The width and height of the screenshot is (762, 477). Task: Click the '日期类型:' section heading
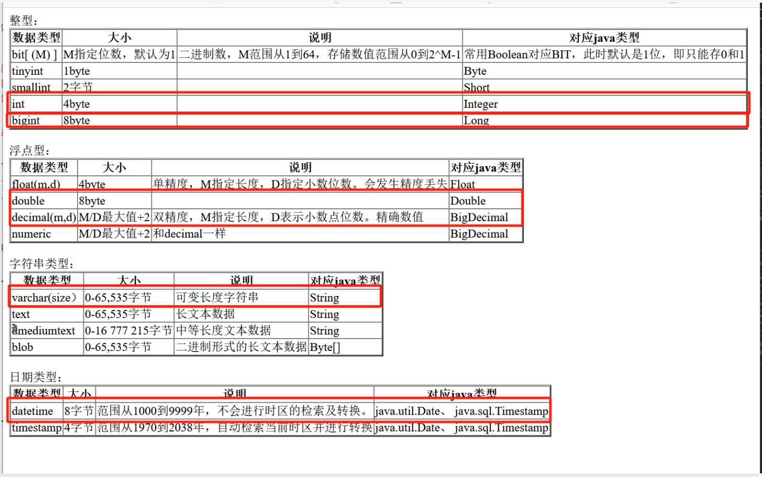[36, 377]
